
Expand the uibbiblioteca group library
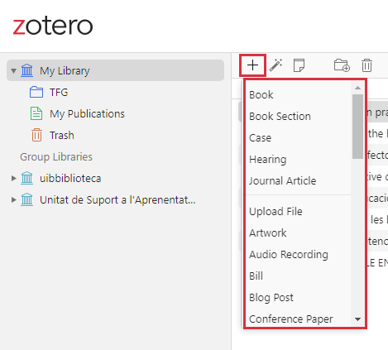(13, 178)
